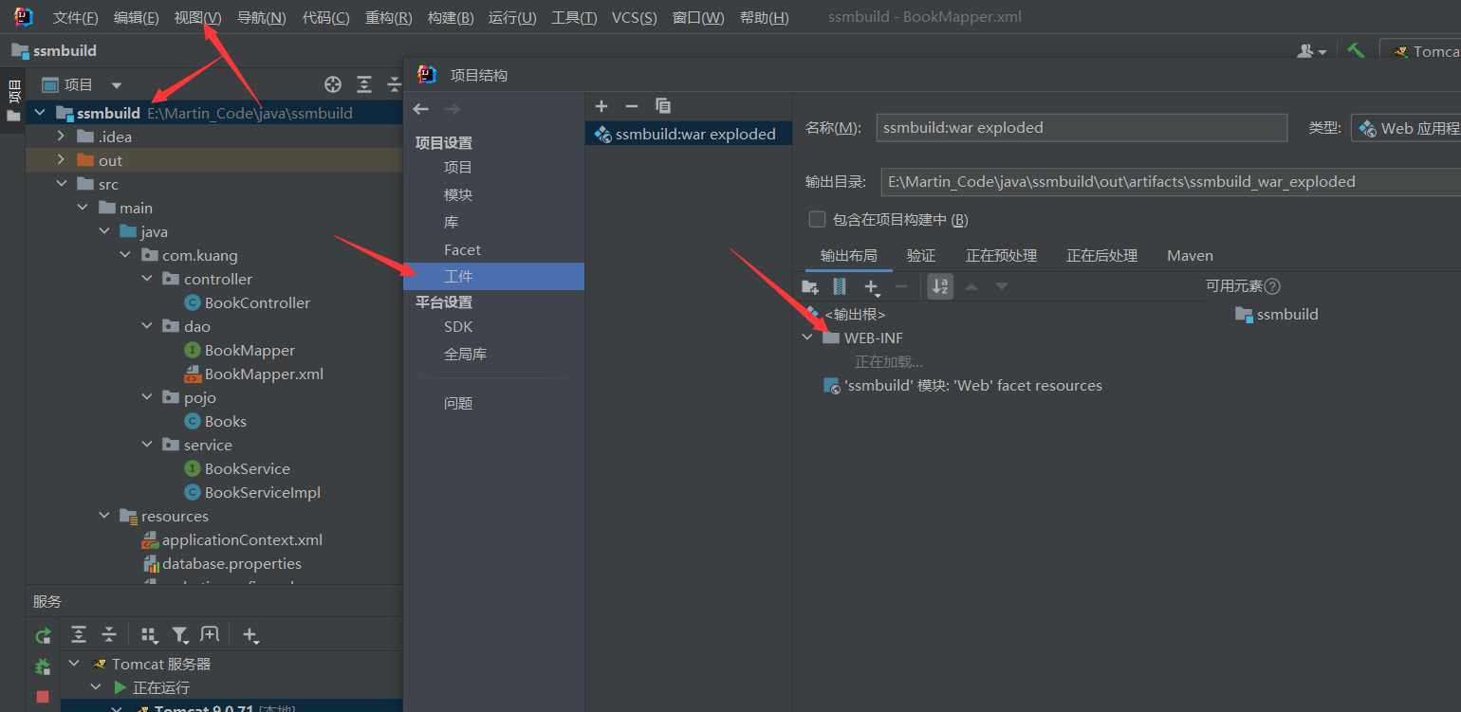This screenshot has width=1461, height=712.
Task: Click the 名称 artifact name input field
Action: pyautogui.click(x=1082, y=128)
